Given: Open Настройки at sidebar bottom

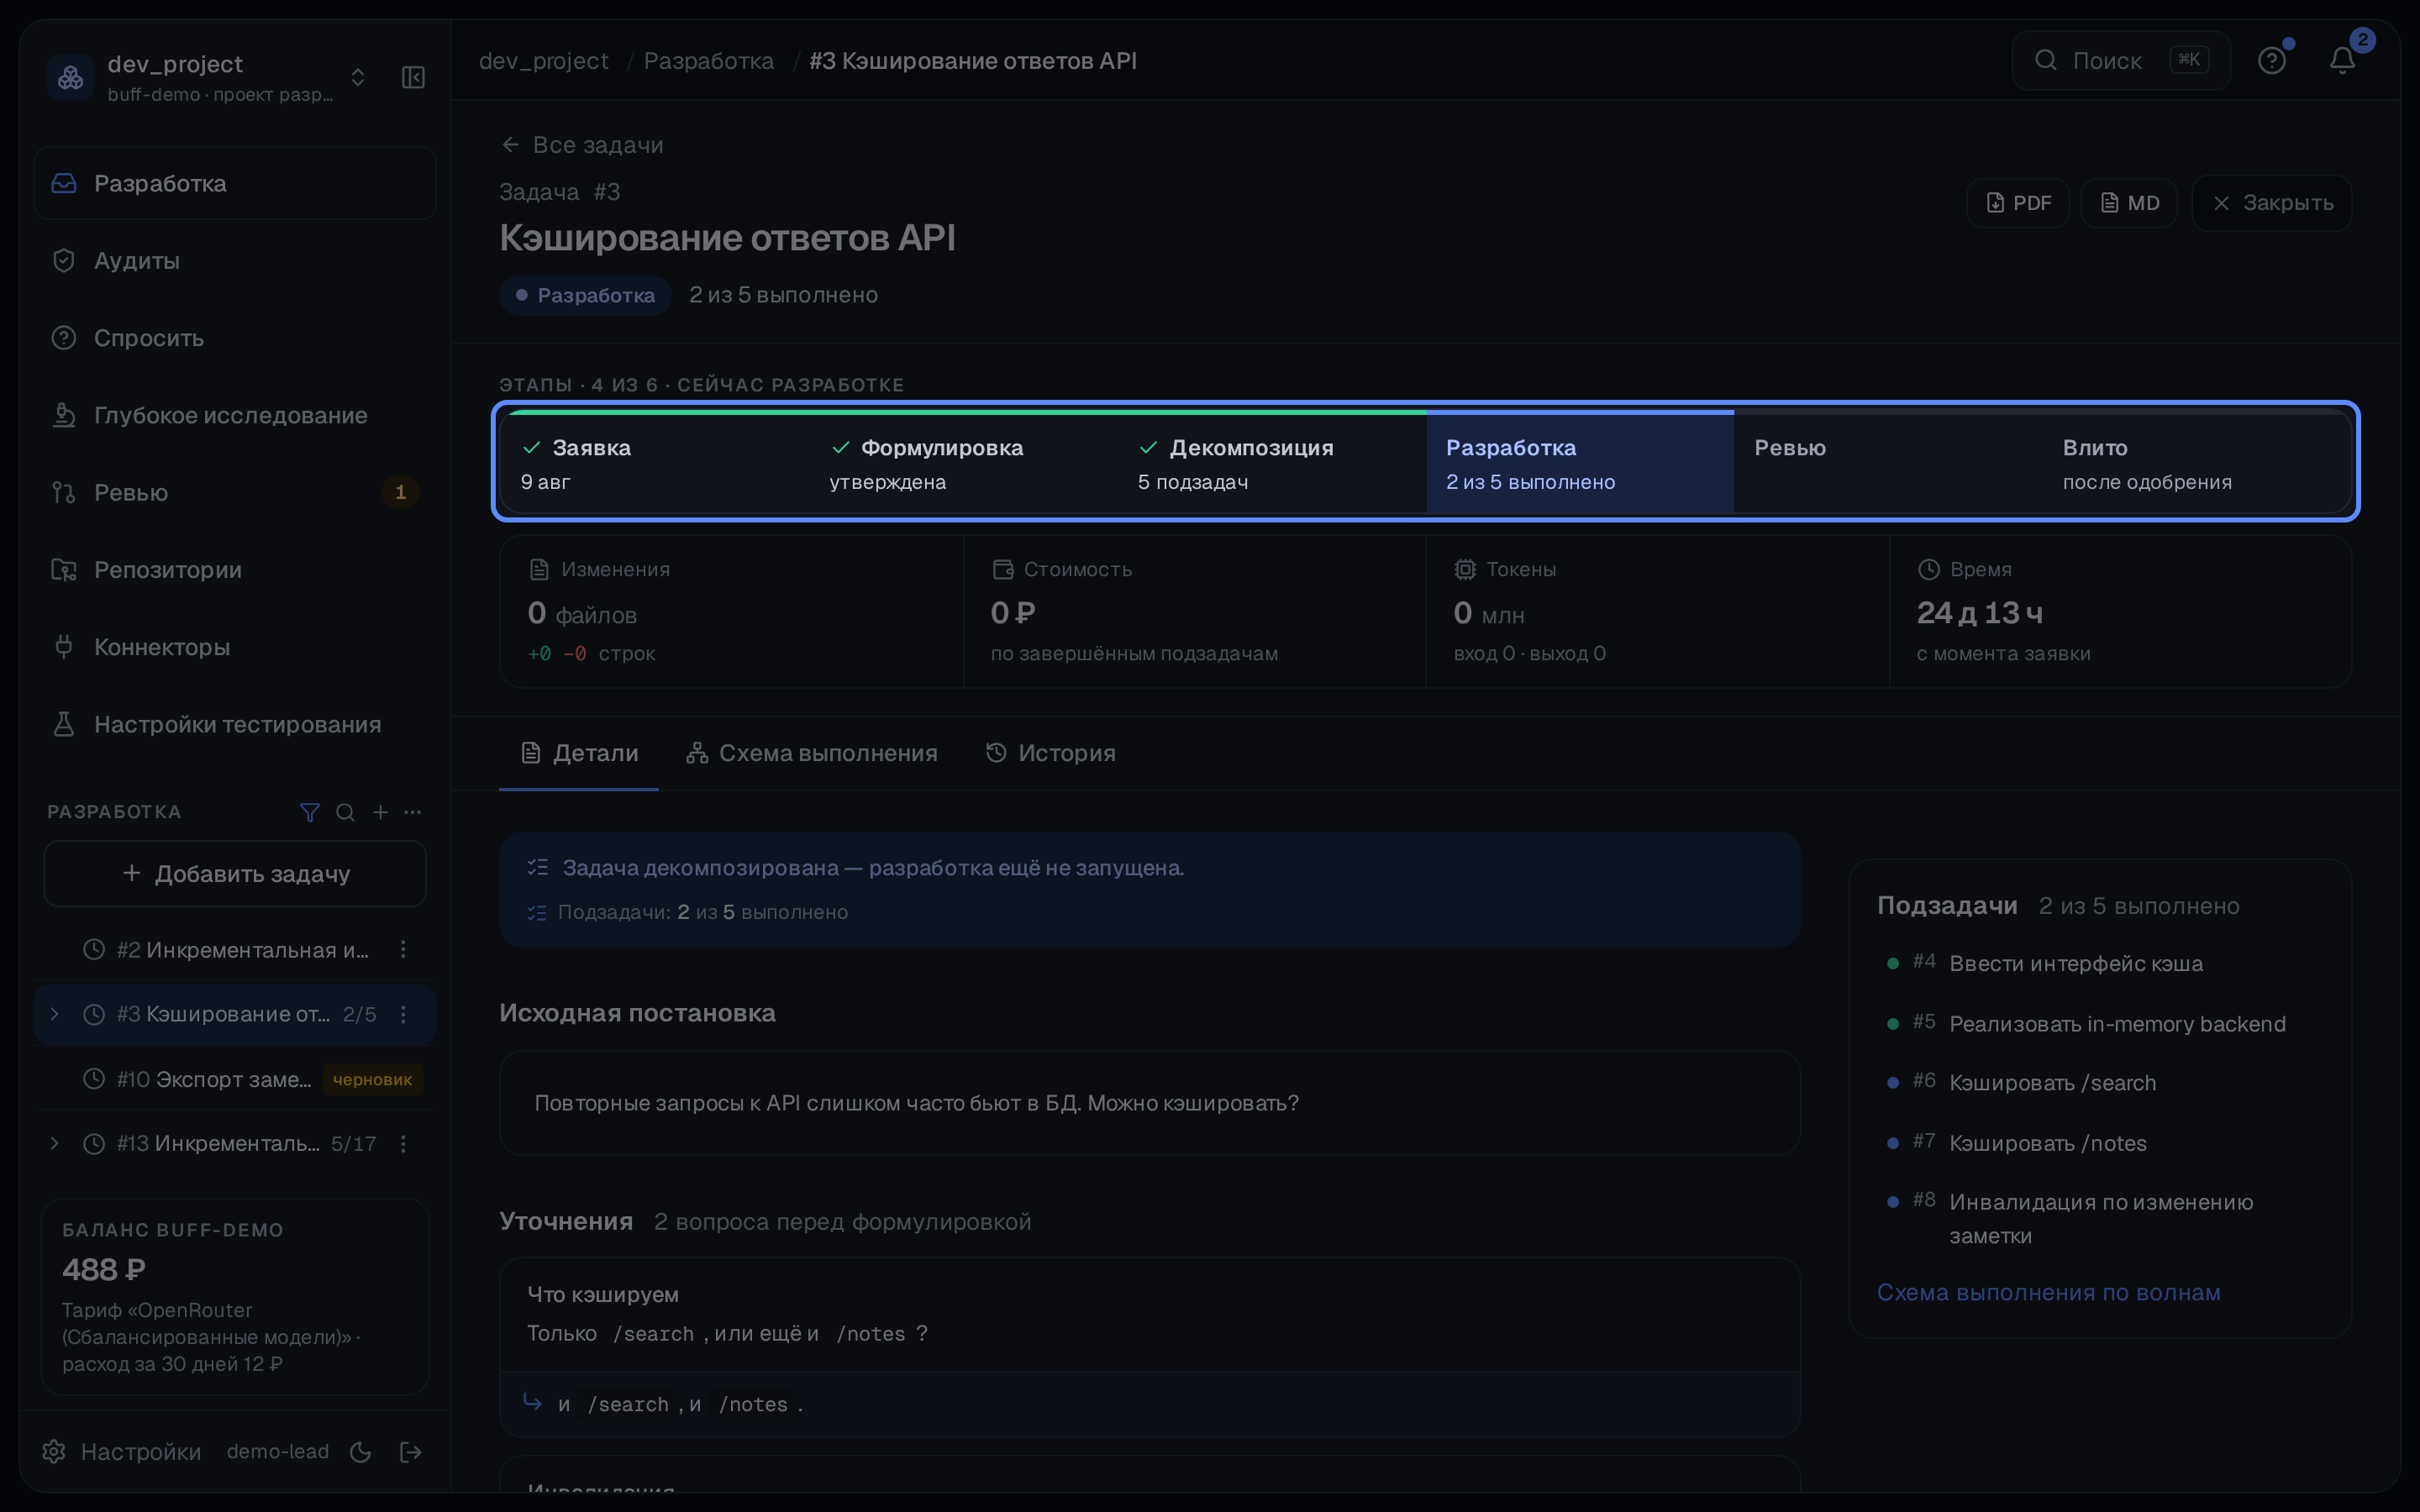Looking at the screenshot, I should pyautogui.click(x=121, y=1451).
